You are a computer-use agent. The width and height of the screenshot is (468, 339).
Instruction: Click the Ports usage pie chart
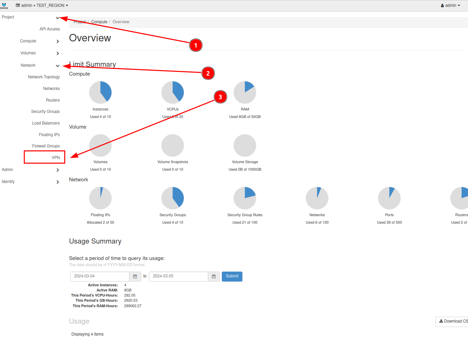pos(389,198)
